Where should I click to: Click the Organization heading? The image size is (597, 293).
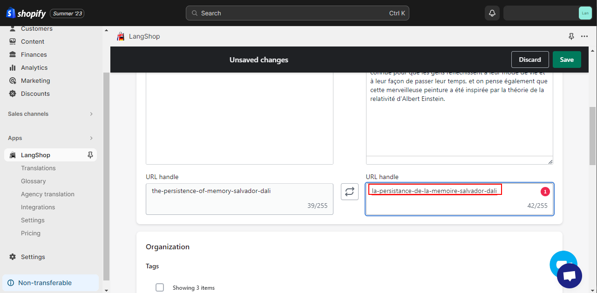168,247
